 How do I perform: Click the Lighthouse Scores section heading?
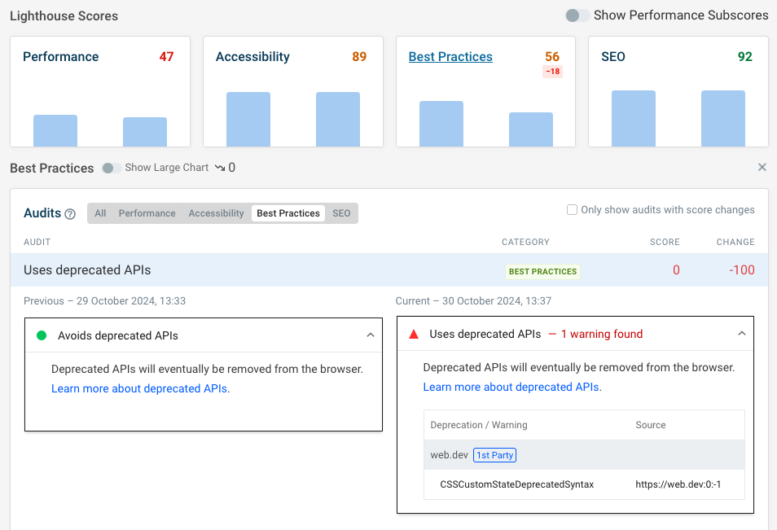coord(64,16)
